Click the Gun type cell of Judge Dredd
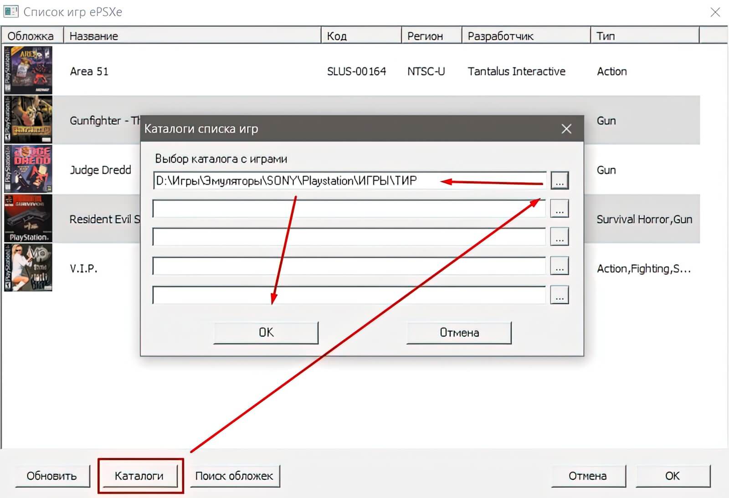Image resolution: width=729 pixels, height=498 pixels. pyautogui.click(x=606, y=170)
